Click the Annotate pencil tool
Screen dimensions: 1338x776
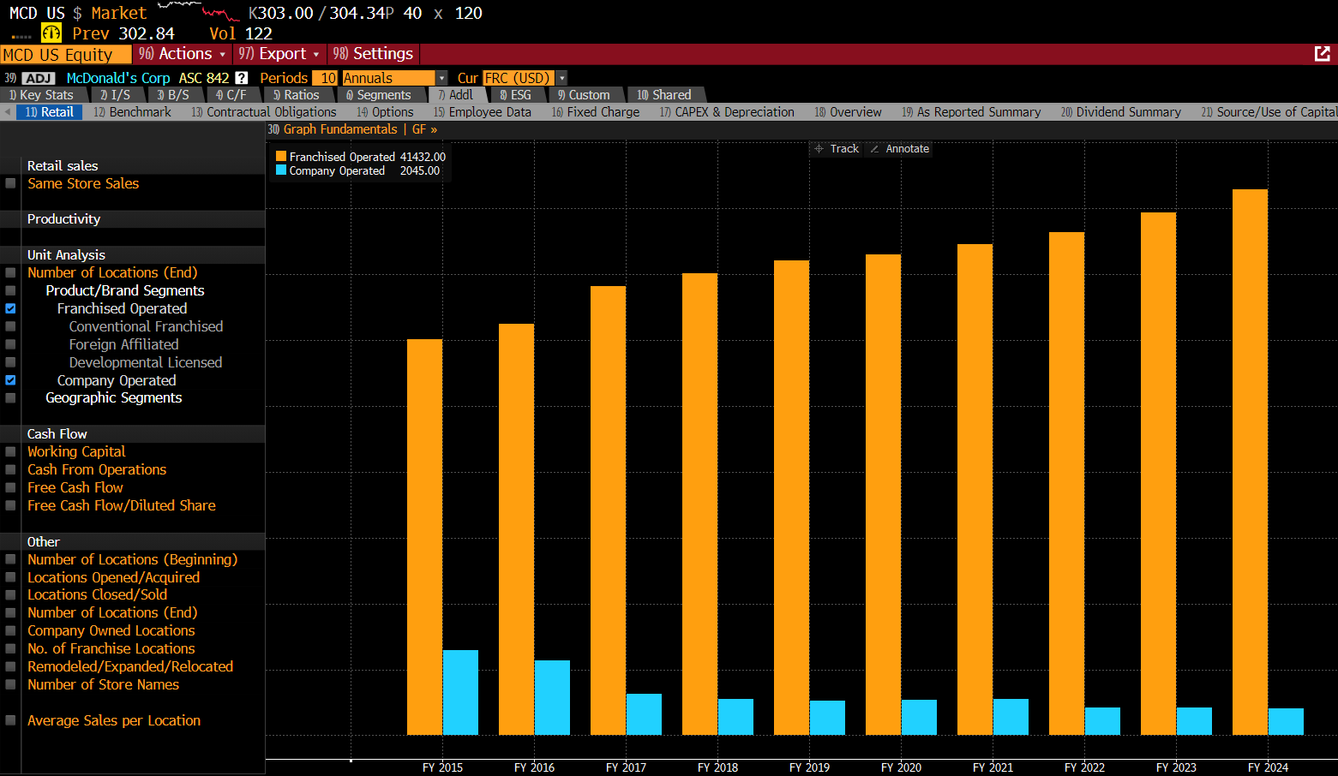[x=899, y=149]
